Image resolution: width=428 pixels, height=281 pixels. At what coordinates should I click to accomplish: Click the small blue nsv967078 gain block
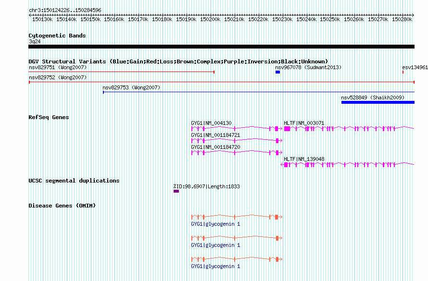[x=277, y=72]
